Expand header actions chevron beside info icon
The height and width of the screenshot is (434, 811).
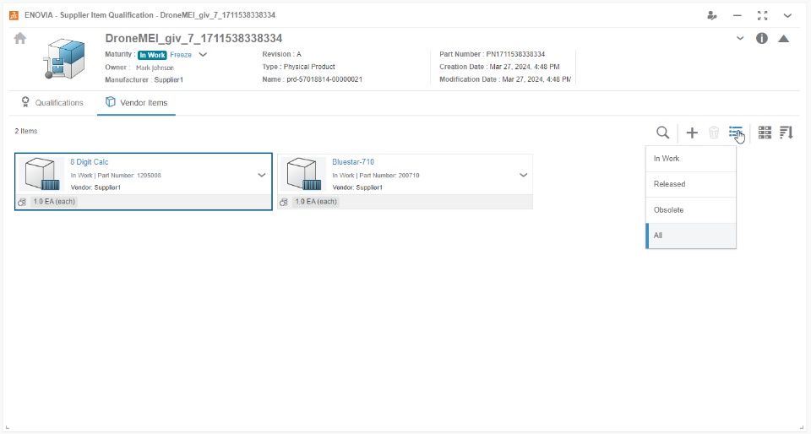point(740,38)
